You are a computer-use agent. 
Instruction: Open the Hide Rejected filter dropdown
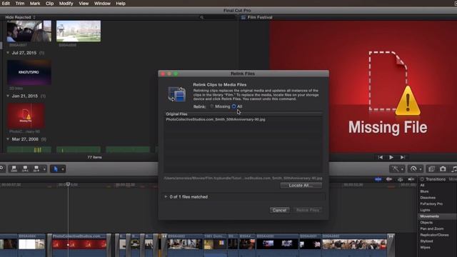[x=20, y=17]
